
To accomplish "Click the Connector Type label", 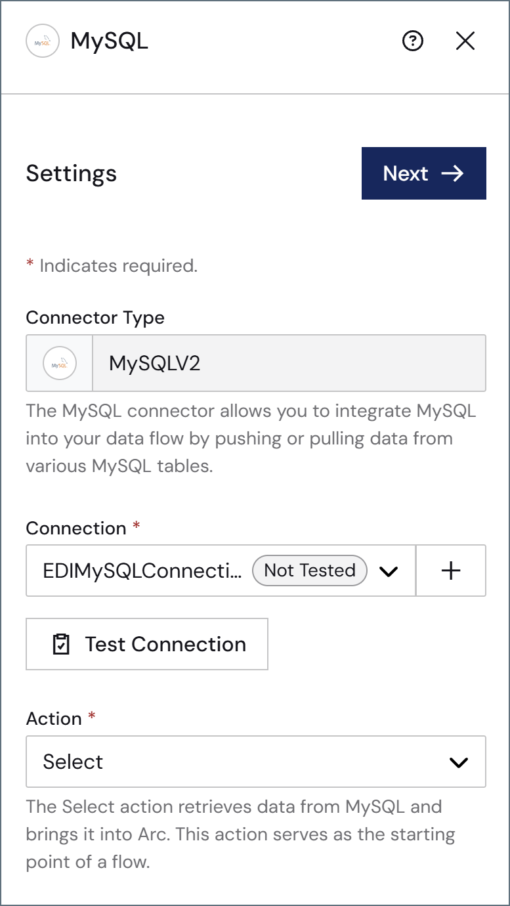I will click(95, 318).
